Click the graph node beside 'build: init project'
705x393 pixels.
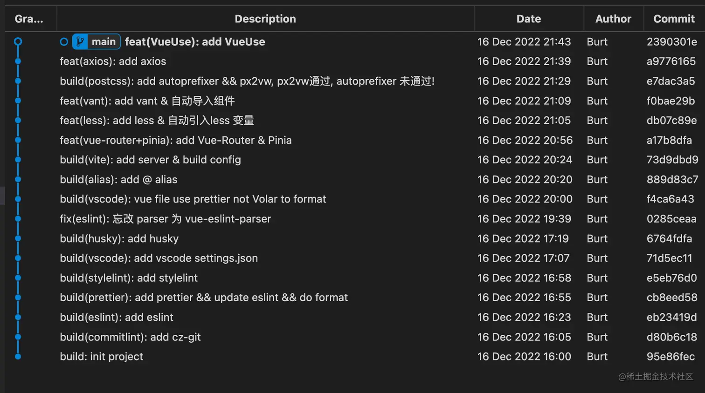(x=18, y=356)
